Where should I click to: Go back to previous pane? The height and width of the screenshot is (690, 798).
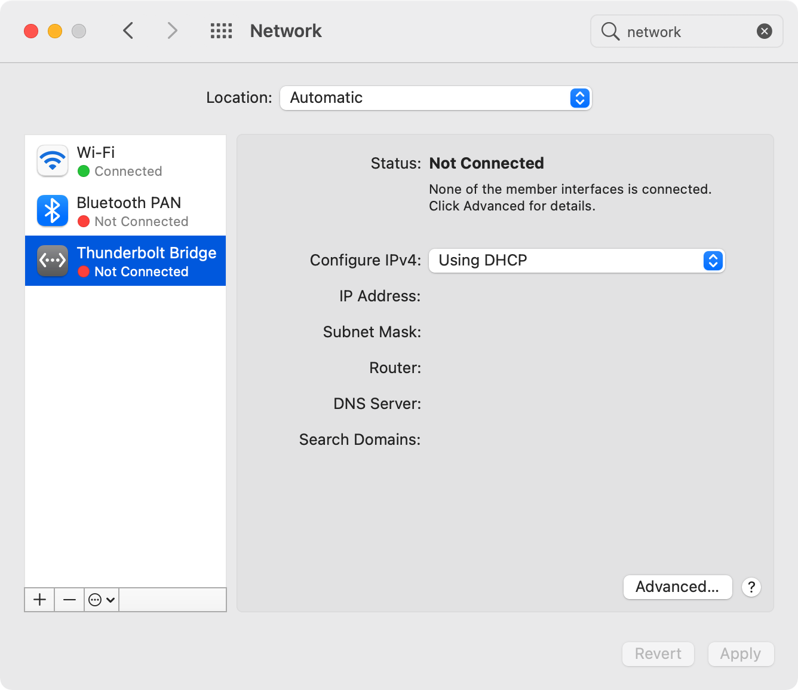tap(128, 30)
